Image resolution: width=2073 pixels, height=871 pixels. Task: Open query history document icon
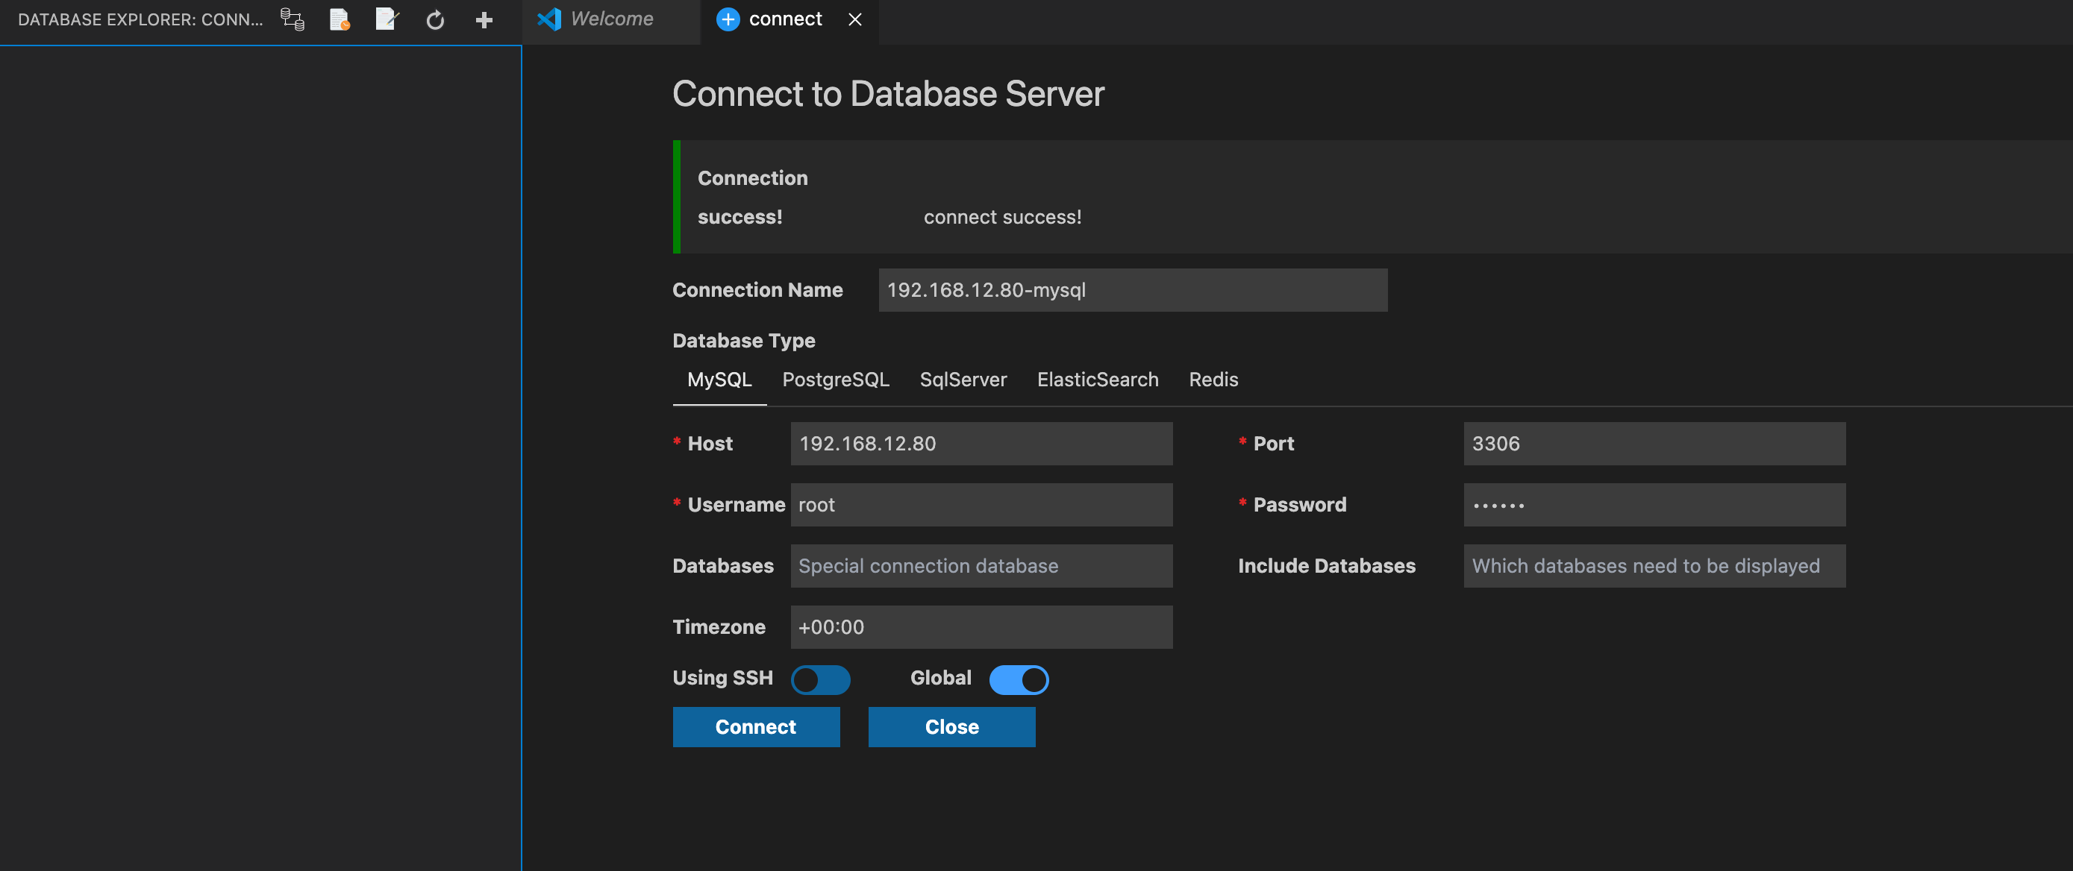340,19
